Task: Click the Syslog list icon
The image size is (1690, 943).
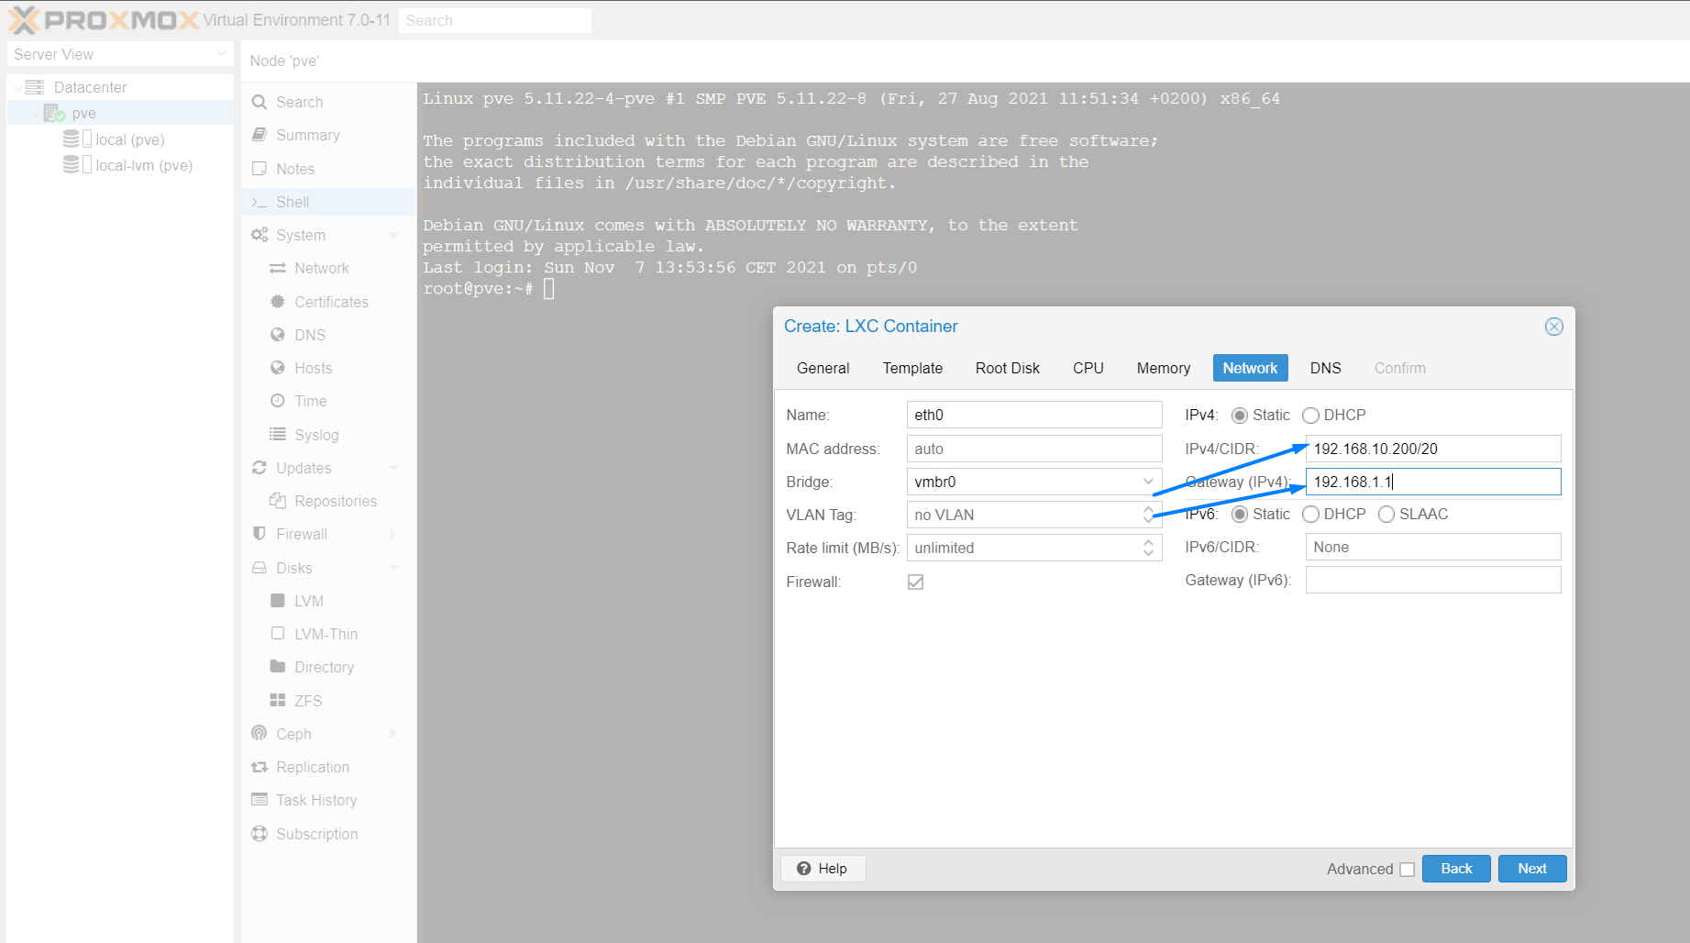Action: click(278, 434)
